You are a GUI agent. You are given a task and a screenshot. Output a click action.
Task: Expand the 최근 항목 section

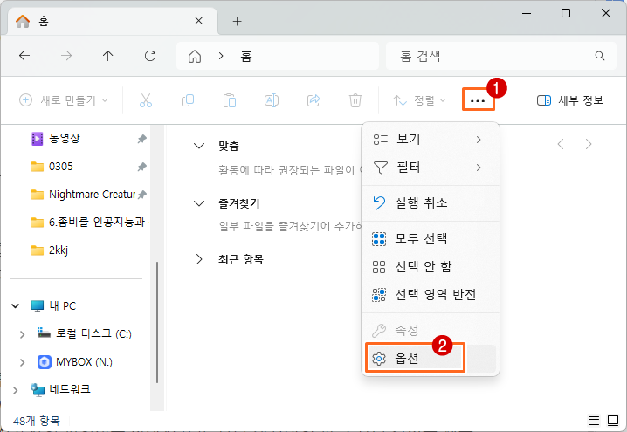(x=199, y=259)
